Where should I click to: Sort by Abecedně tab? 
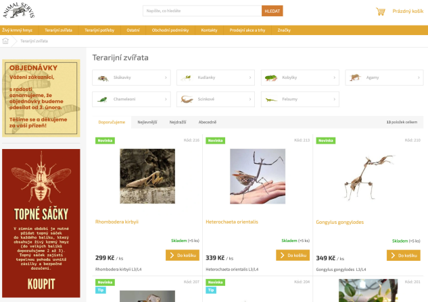click(x=208, y=122)
